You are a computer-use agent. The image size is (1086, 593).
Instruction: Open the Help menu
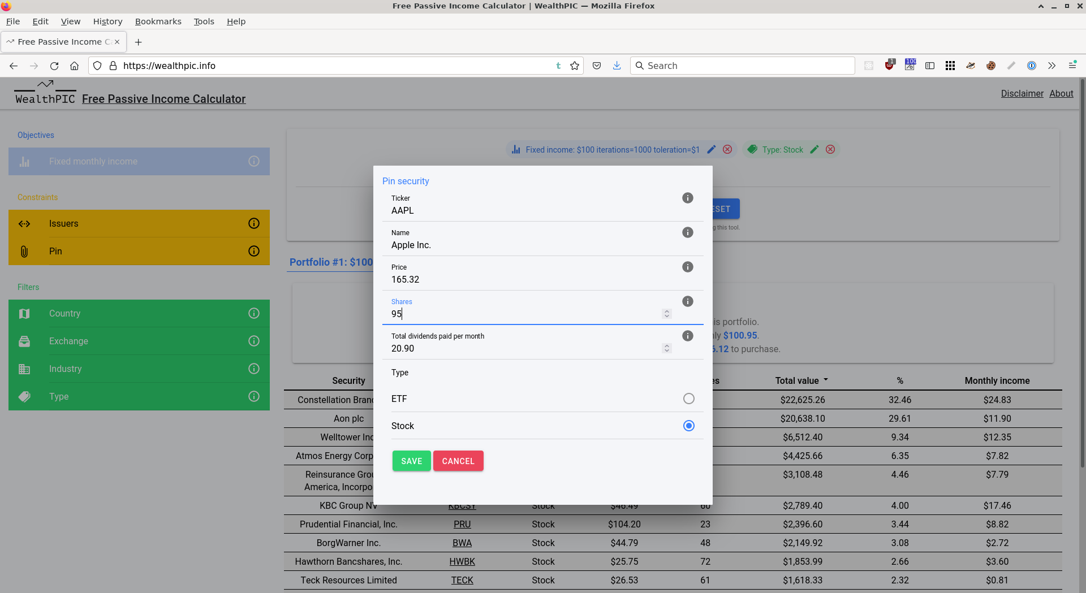pos(236,21)
